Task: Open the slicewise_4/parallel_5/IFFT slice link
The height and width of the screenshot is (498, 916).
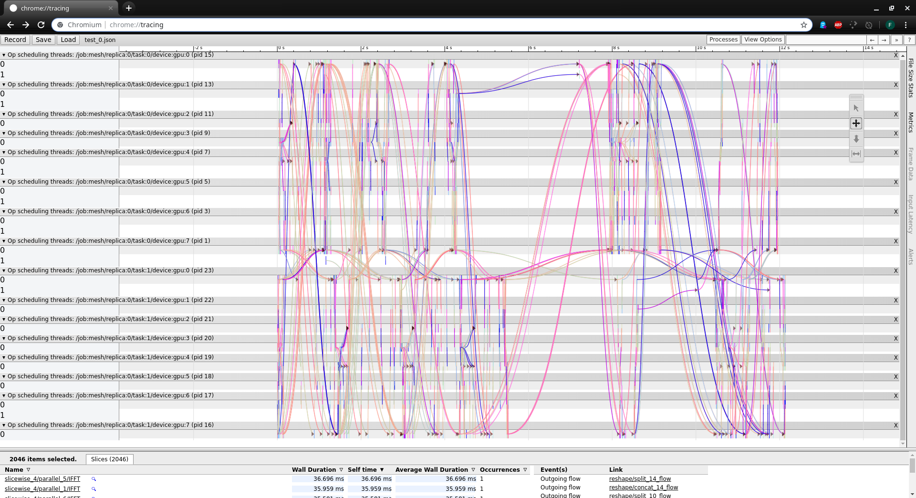Action: (42, 479)
